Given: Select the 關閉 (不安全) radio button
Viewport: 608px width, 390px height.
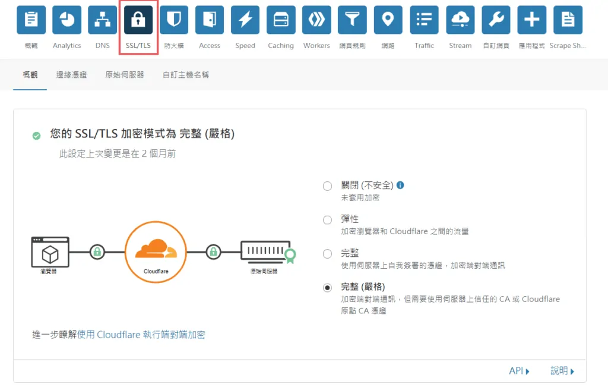Looking at the screenshot, I should [327, 186].
